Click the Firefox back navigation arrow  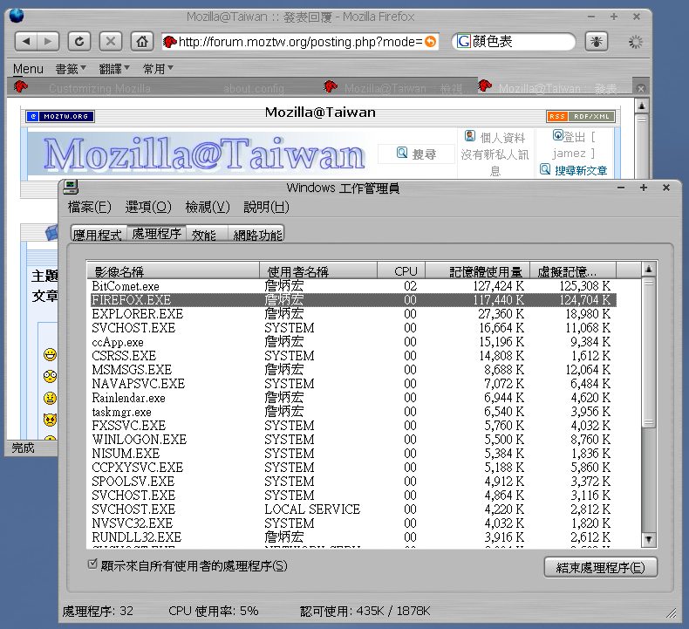(27, 41)
